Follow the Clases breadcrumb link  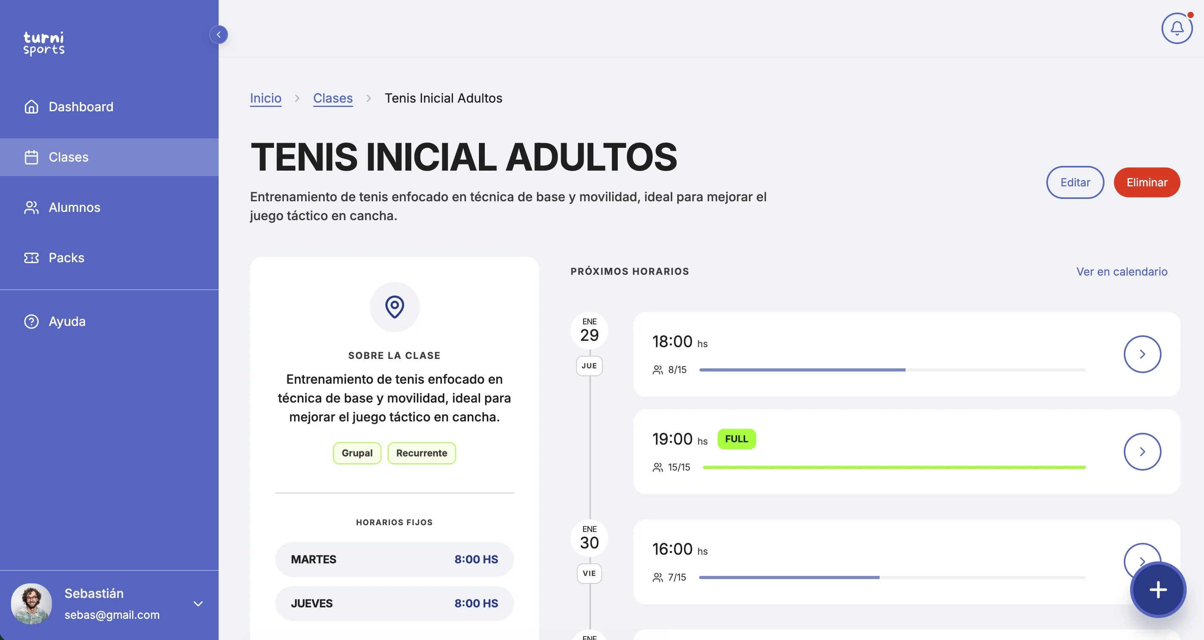pyautogui.click(x=333, y=98)
